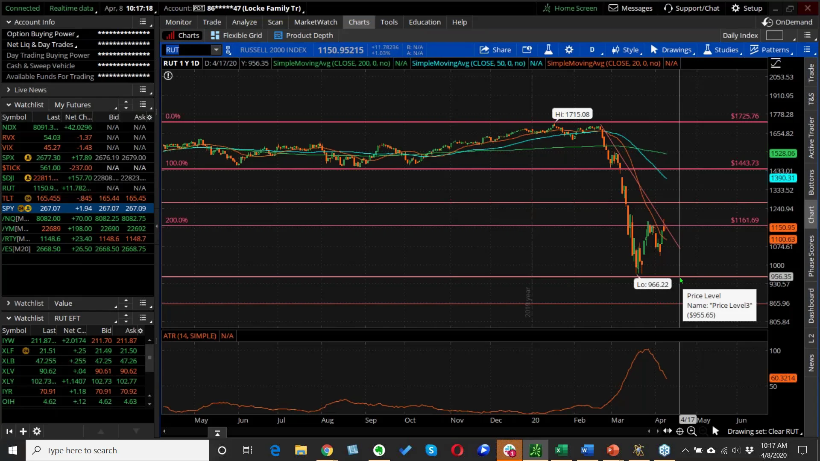Click the left sidebar collapse-to-start icon
The height and width of the screenshot is (461, 820).
click(x=9, y=432)
